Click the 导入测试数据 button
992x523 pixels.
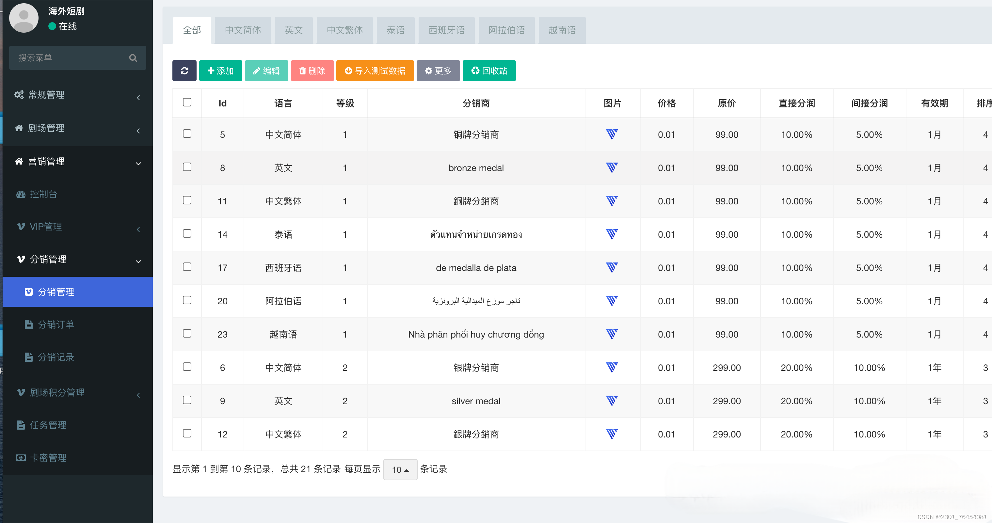[x=375, y=71]
